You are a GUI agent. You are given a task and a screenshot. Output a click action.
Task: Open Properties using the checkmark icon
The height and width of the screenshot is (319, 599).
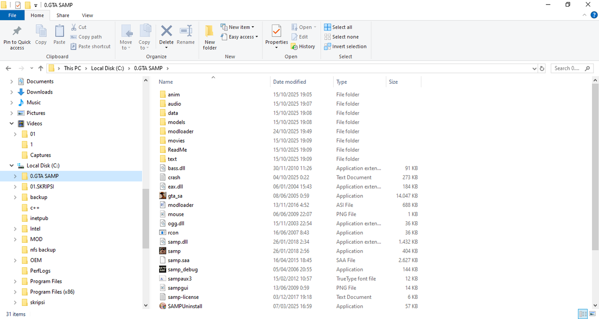click(x=277, y=31)
